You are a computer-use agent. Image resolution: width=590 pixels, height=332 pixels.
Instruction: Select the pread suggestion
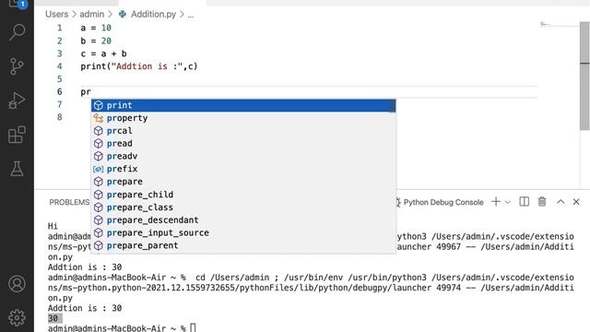tap(243, 144)
